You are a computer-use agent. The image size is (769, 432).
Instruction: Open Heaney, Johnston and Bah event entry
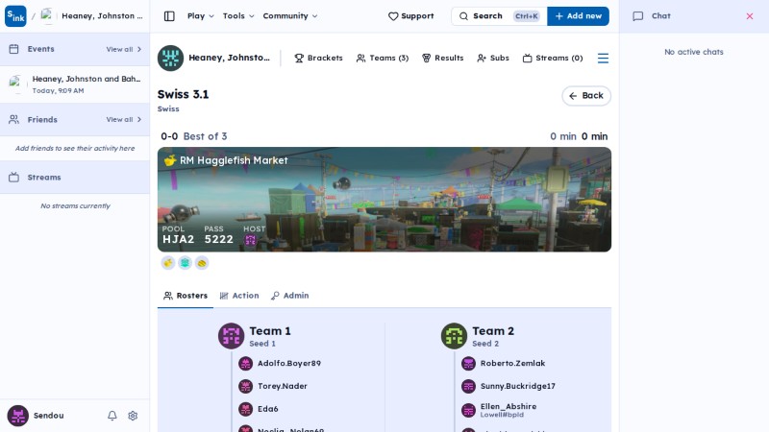[75, 84]
